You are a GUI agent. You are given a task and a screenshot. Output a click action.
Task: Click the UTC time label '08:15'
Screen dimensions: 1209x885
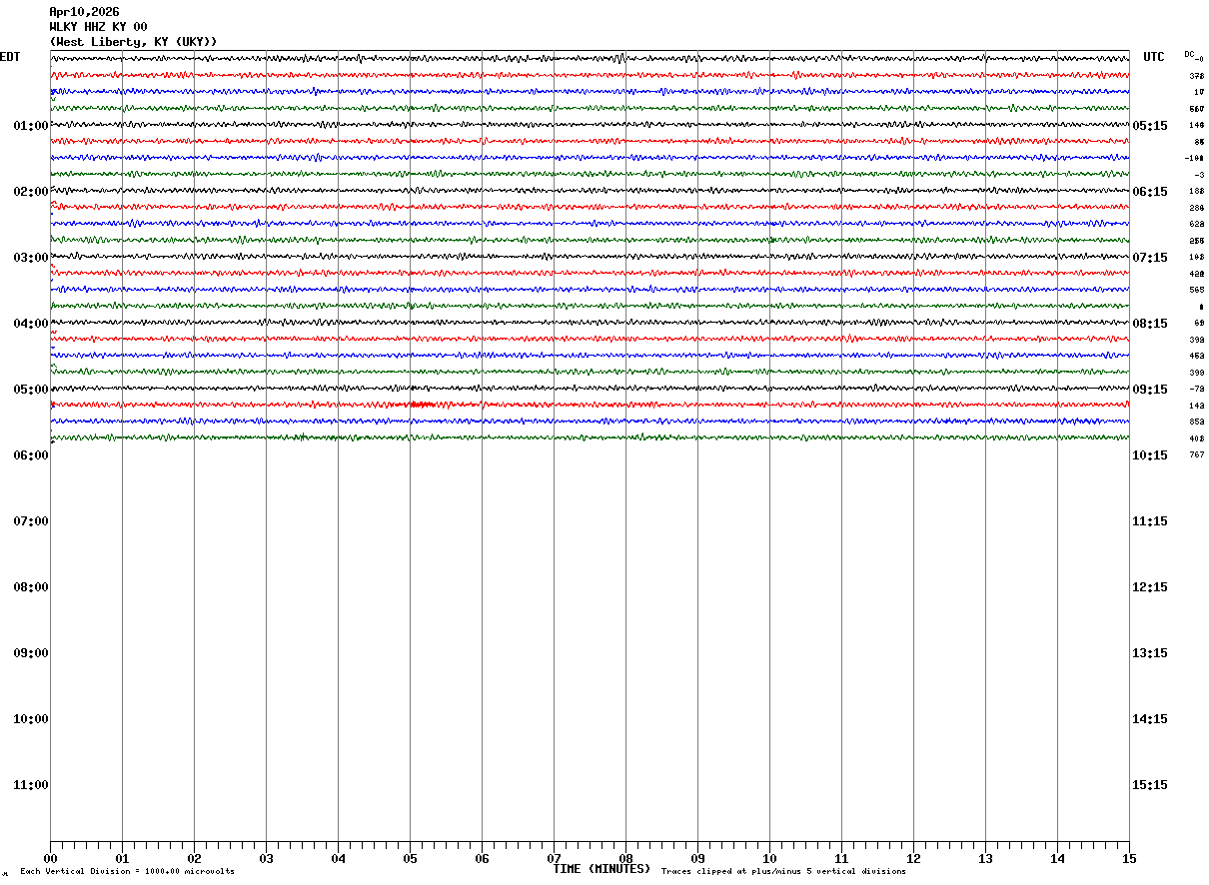(x=1150, y=324)
